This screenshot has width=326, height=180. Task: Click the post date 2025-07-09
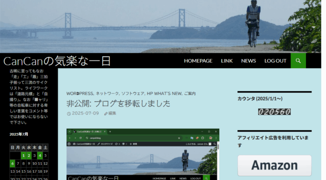pos(85,113)
